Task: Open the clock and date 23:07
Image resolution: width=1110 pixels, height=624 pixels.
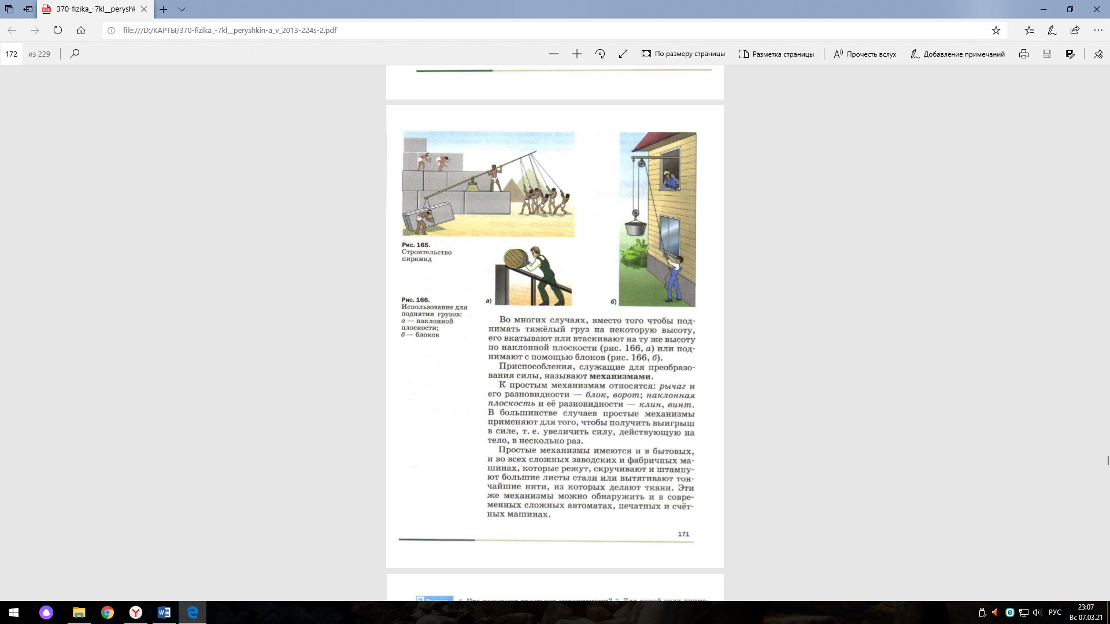Action: click(x=1086, y=612)
